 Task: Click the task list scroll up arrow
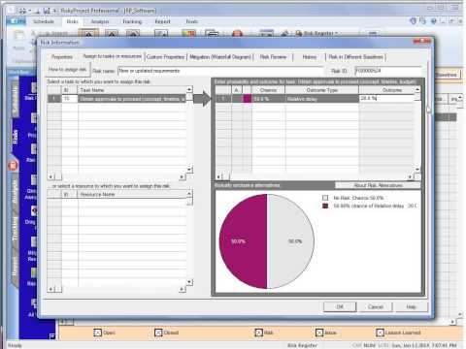coord(189,89)
